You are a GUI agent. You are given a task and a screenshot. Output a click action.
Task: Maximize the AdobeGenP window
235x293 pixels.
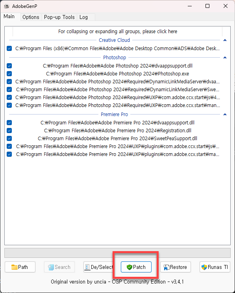point(207,6)
